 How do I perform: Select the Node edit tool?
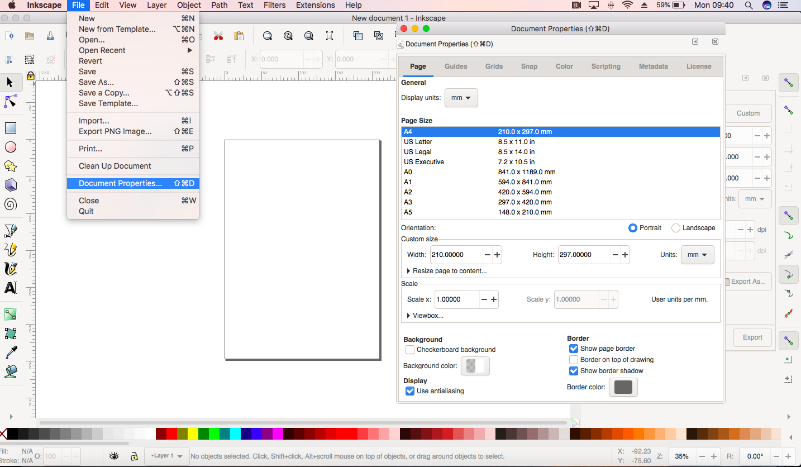(10, 102)
